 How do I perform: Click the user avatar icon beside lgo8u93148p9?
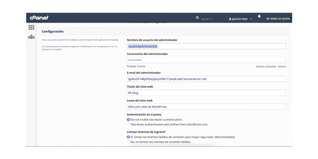[x=230, y=19]
